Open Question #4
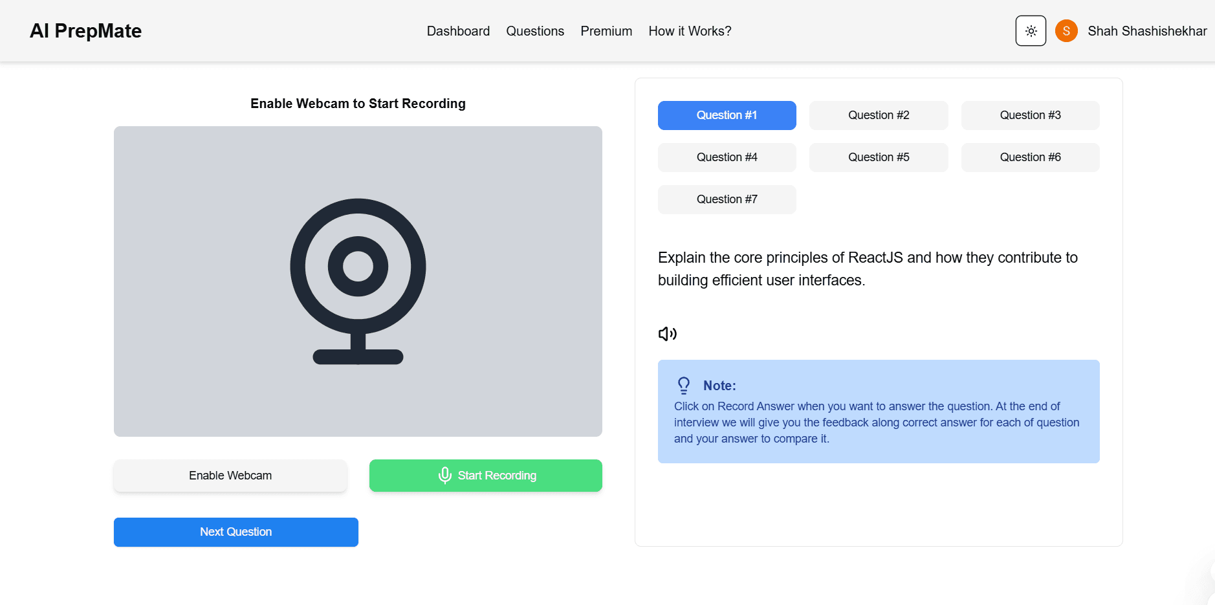The height and width of the screenshot is (605, 1215). click(x=727, y=157)
